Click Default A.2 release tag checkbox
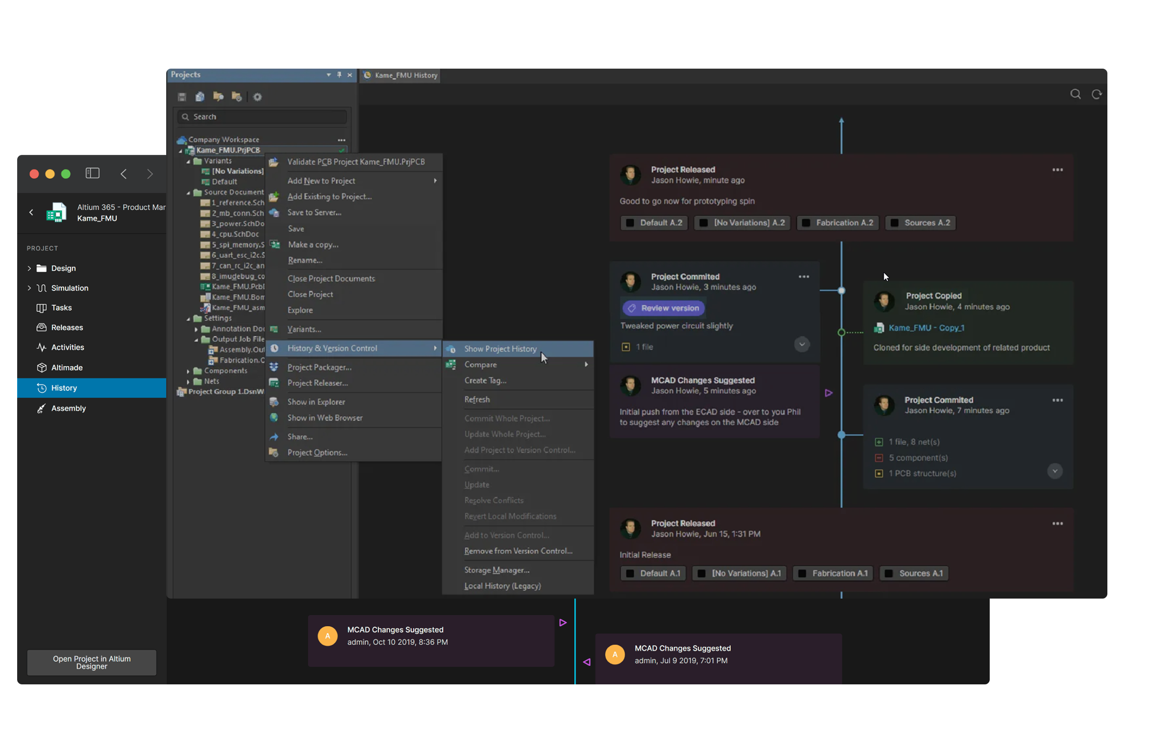The height and width of the screenshot is (753, 1176). (630, 223)
